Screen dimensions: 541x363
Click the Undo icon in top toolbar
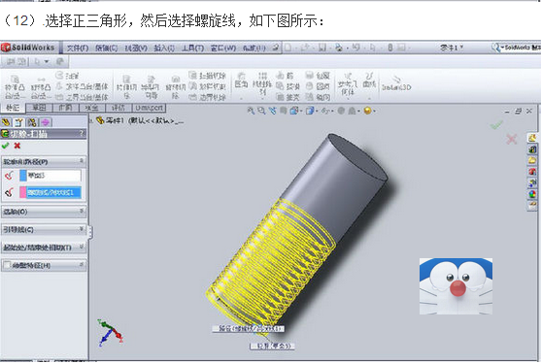click(355, 48)
